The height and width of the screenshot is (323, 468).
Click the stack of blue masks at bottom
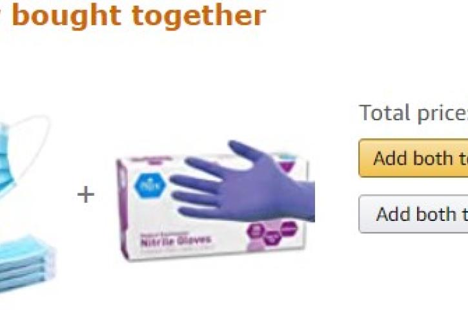[x=28, y=264]
